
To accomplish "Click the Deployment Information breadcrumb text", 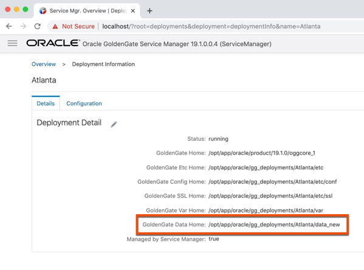I will 103,64.
